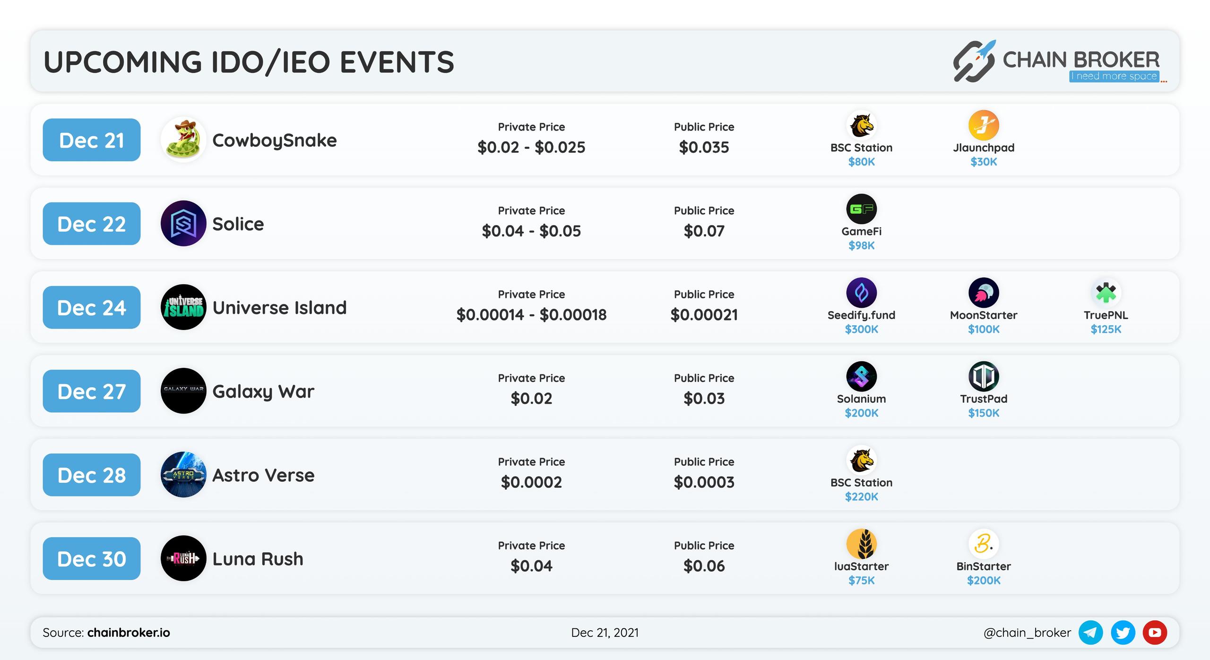Screen dimensions: 1210x660
Task: Click the Dec 21, 2021 footer date
Action: pyautogui.click(x=605, y=633)
